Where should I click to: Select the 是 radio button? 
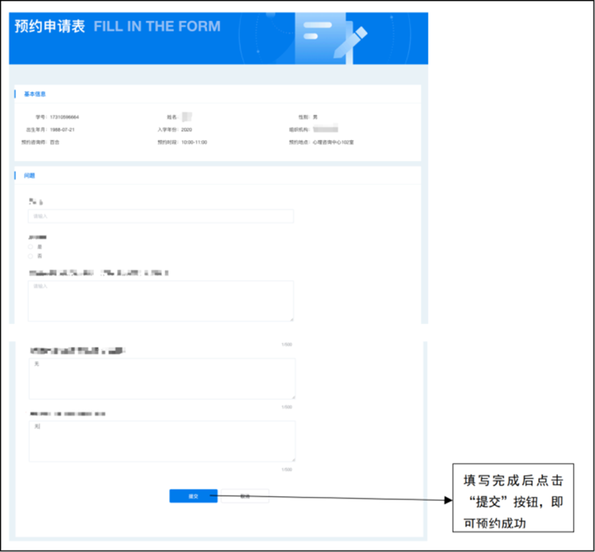[x=31, y=246]
